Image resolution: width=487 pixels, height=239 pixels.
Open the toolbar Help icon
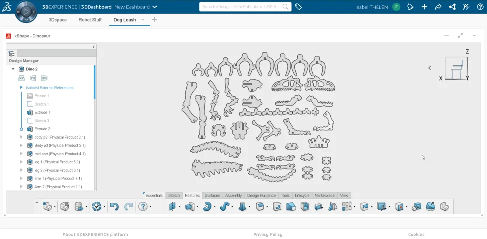point(143,207)
